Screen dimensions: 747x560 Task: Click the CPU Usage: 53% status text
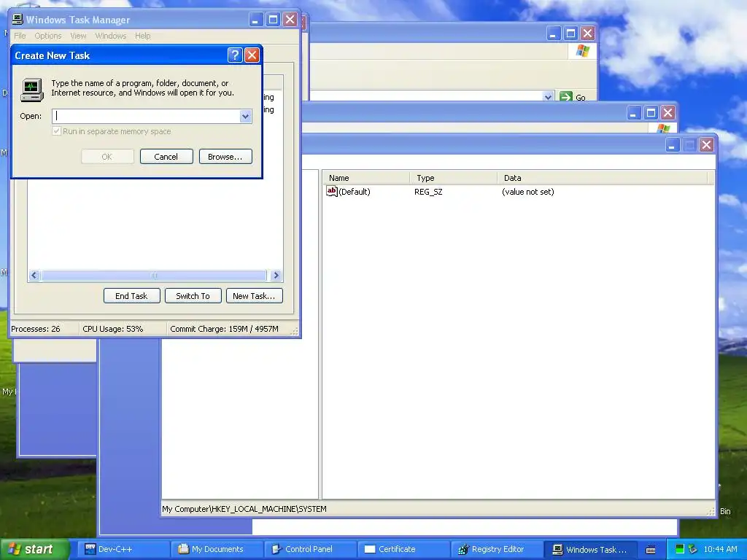pyautogui.click(x=113, y=329)
